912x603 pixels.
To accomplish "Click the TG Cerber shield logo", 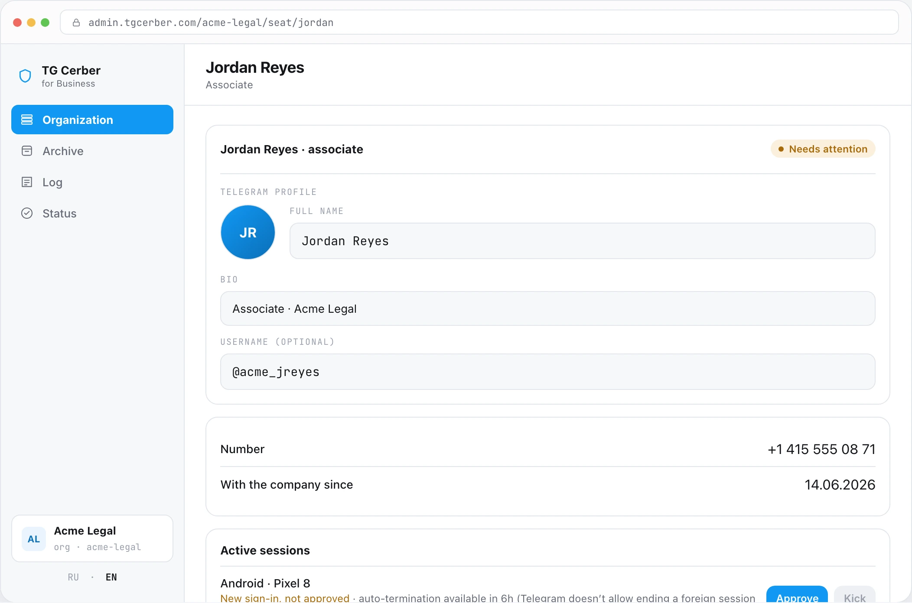I will pos(25,76).
